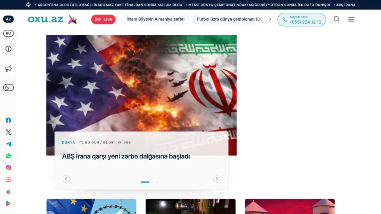Open the İlham Əliyevin Almaniya səfəri topic

[x=156, y=19]
